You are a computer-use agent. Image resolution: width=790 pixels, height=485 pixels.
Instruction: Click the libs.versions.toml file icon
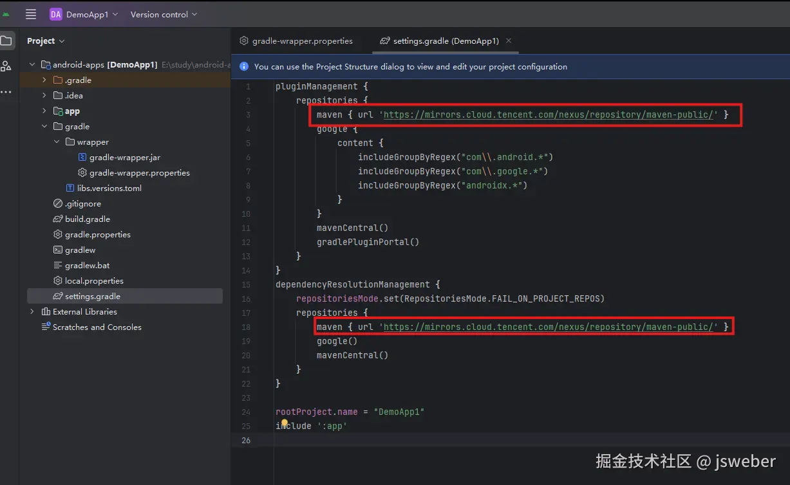click(70, 188)
